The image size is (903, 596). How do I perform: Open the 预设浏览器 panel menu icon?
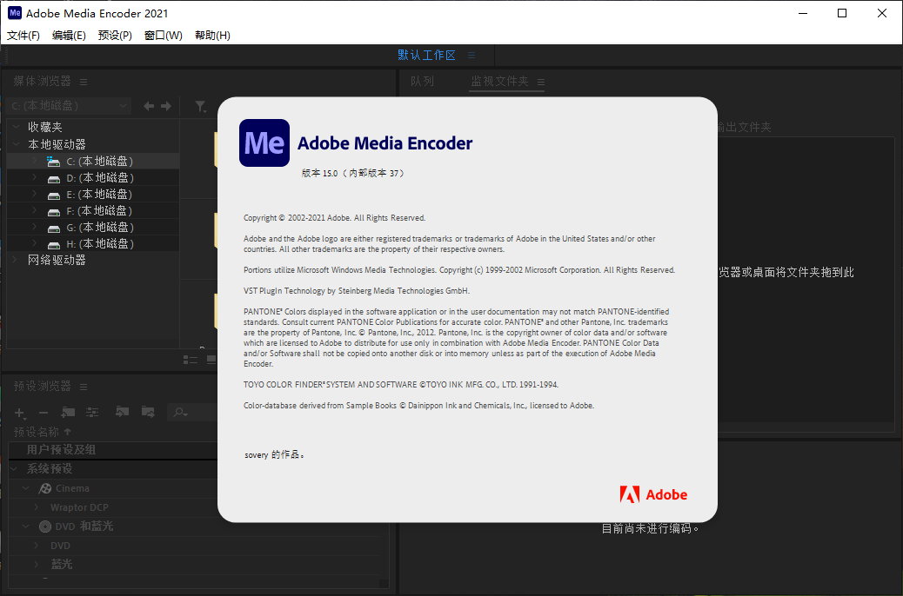click(84, 387)
